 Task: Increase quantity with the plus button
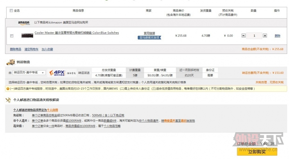pyautogui.click(x=265, y=36)
